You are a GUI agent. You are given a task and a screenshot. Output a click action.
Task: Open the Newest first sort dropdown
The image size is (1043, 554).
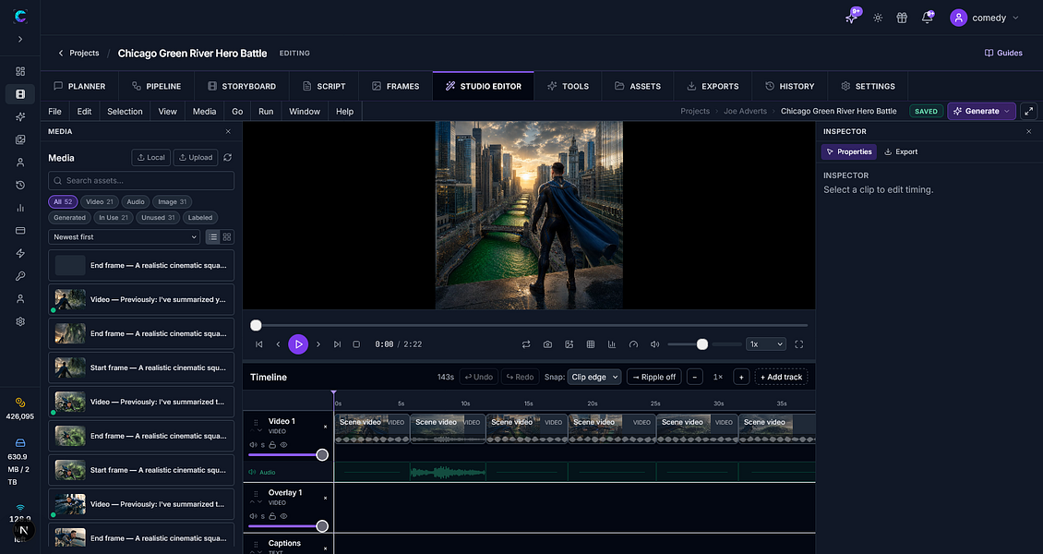click(124, 236)
